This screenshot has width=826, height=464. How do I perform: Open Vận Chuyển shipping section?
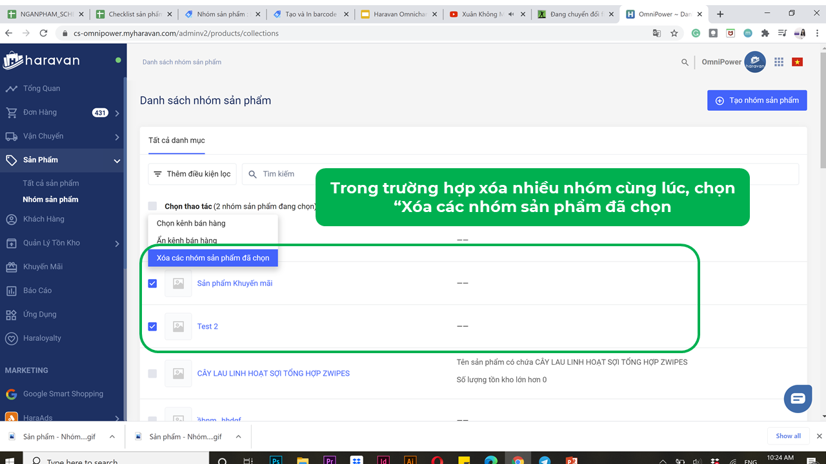click(43, 136)
